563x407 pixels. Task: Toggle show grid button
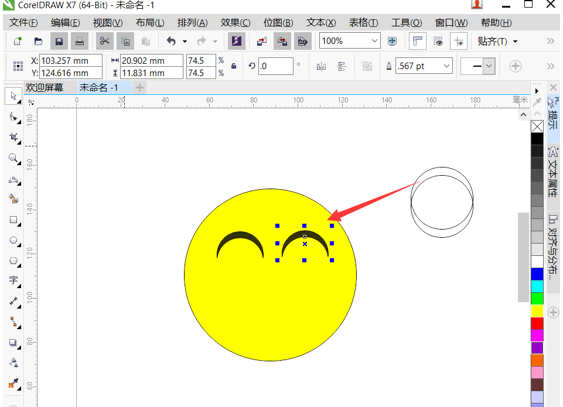(x=438, y=41)
